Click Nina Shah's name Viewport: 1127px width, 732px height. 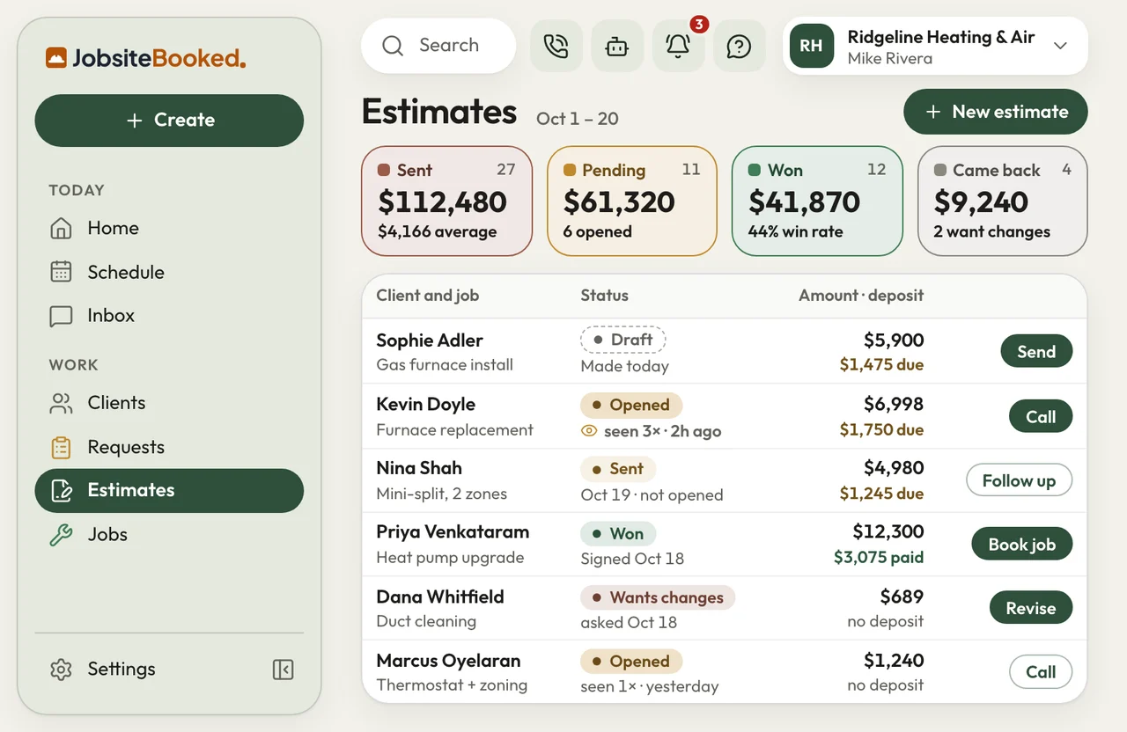(419, 468)
